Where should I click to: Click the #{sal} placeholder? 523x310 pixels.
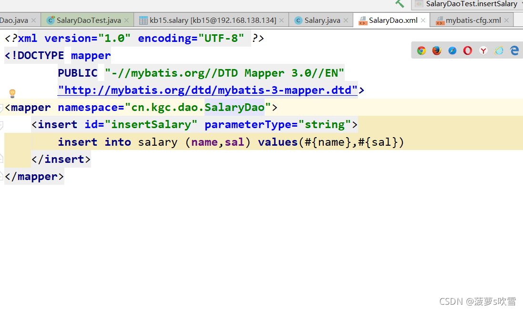point(378,142)
